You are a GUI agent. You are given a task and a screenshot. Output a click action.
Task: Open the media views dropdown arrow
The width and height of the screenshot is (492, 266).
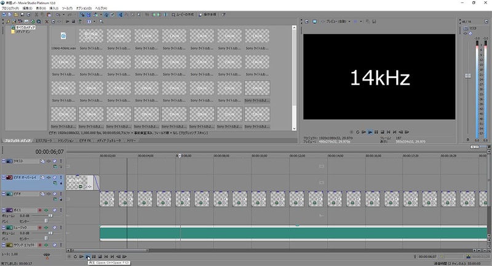click(94, 22)
